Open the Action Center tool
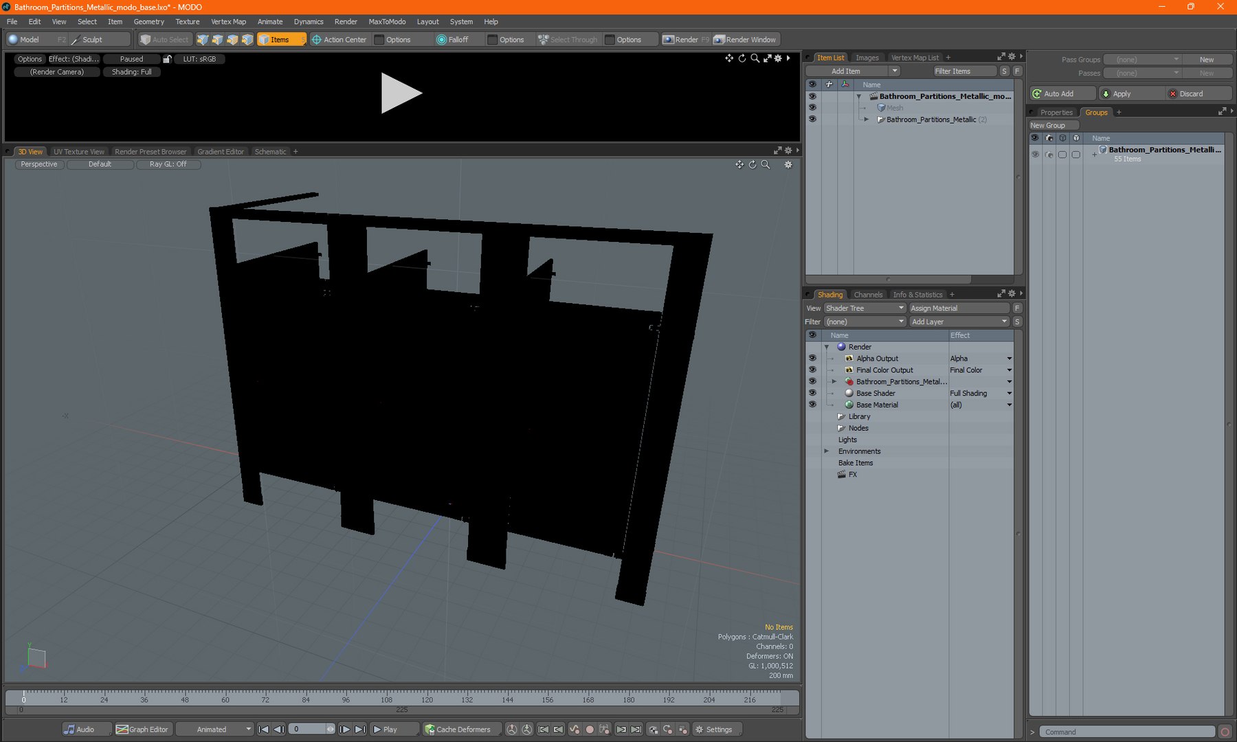Viewport: 1237px width, 742px height. point(339,39)
